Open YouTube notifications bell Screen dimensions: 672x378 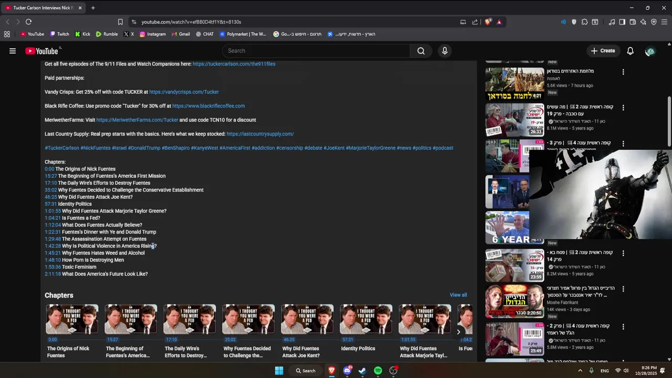(x=630, y=51)
